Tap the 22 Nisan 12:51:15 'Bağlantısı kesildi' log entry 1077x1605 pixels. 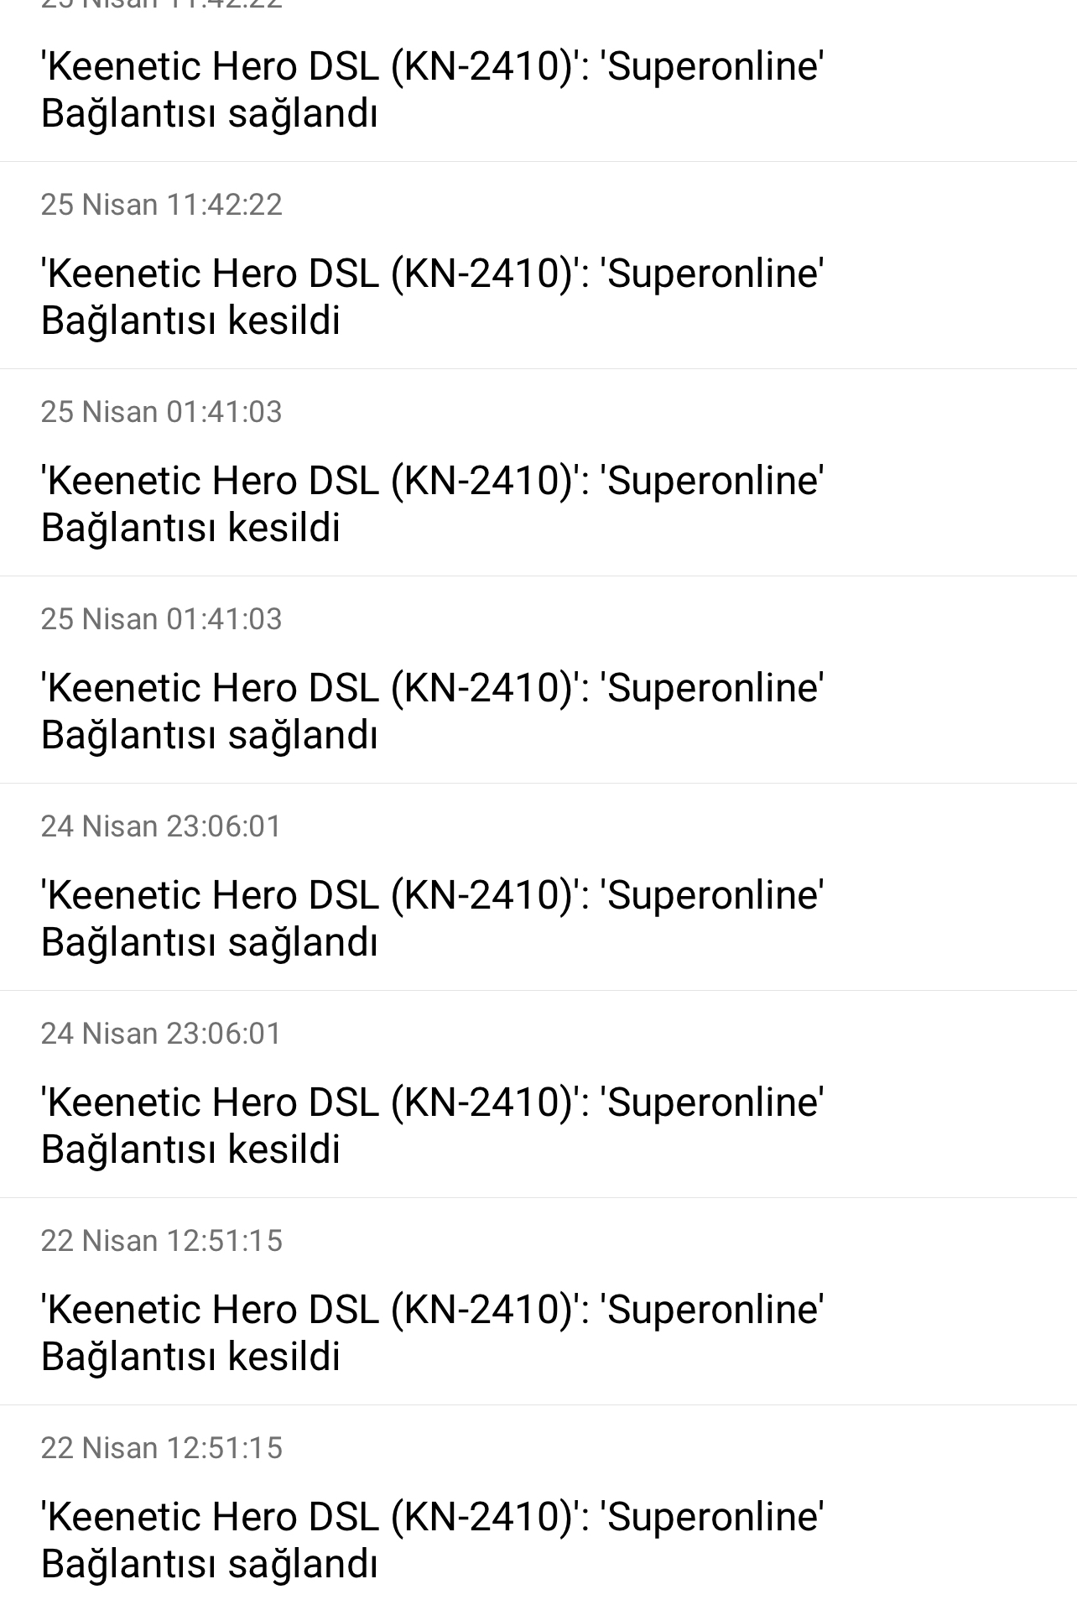pyautogui.click(x=538, y=1301)
